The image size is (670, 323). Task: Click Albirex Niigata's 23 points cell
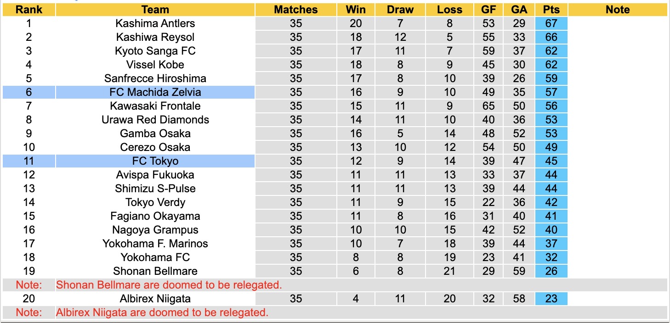pos(551,299)
